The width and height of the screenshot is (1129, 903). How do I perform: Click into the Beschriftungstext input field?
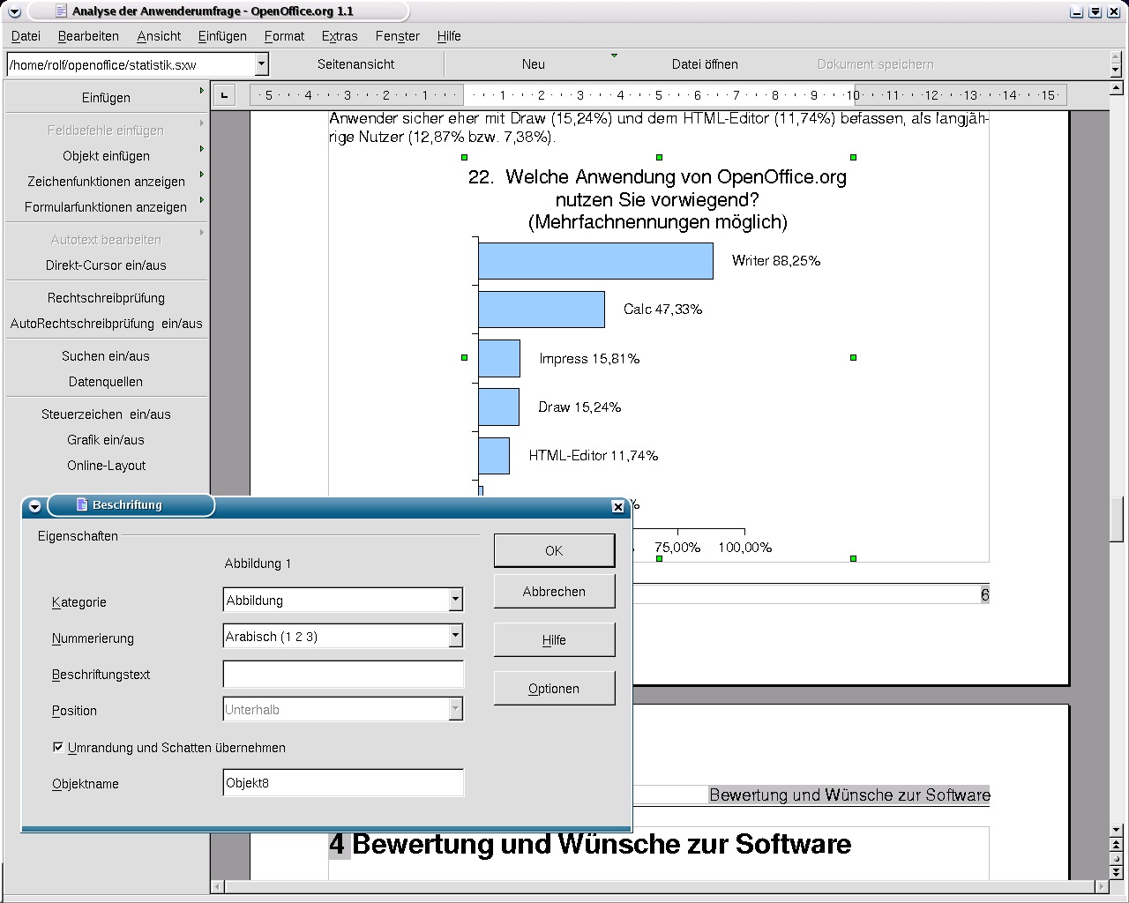click(343, 675)
